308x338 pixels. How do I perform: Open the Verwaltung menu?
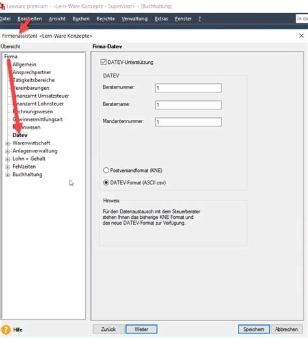pos(135,19)
